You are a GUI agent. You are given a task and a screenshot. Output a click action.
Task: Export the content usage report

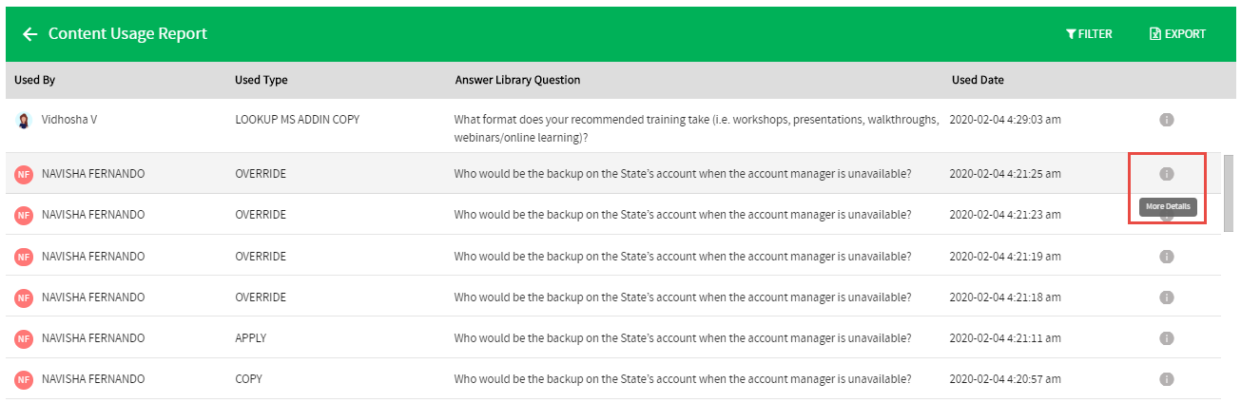tap(1177, 34)
